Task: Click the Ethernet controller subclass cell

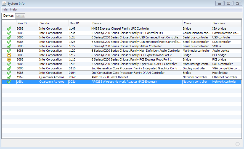Action: click(x=227, y=77)
